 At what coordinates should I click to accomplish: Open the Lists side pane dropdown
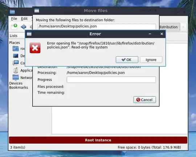coord(17,36)
